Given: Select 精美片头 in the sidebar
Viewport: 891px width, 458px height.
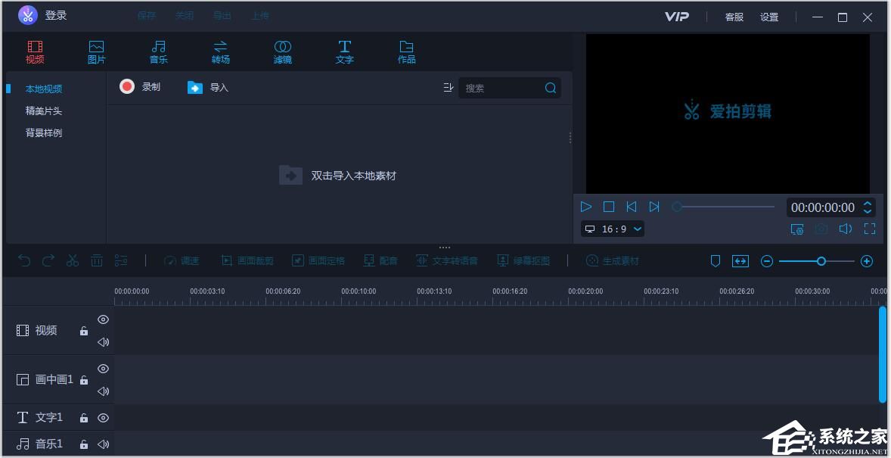Looking at the screenshot, I should coord(44,111).
